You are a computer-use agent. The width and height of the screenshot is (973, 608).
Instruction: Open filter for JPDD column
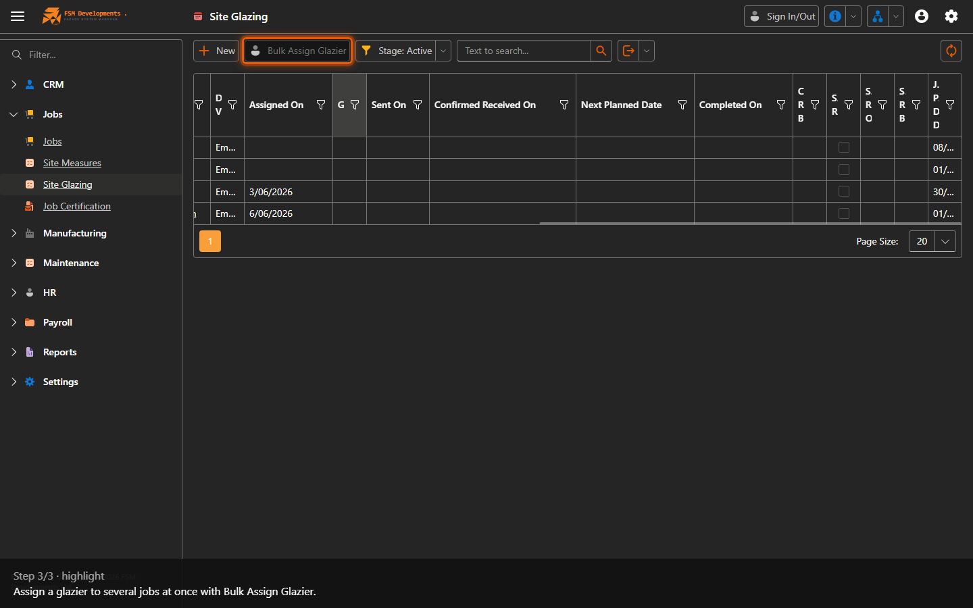pos(950,105)
